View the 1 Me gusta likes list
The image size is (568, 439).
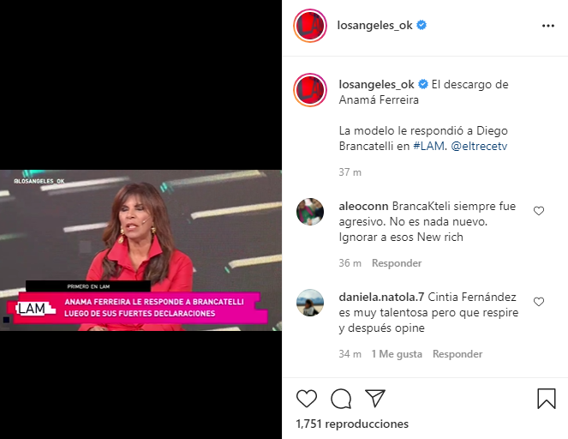click(x=397, y=354)
